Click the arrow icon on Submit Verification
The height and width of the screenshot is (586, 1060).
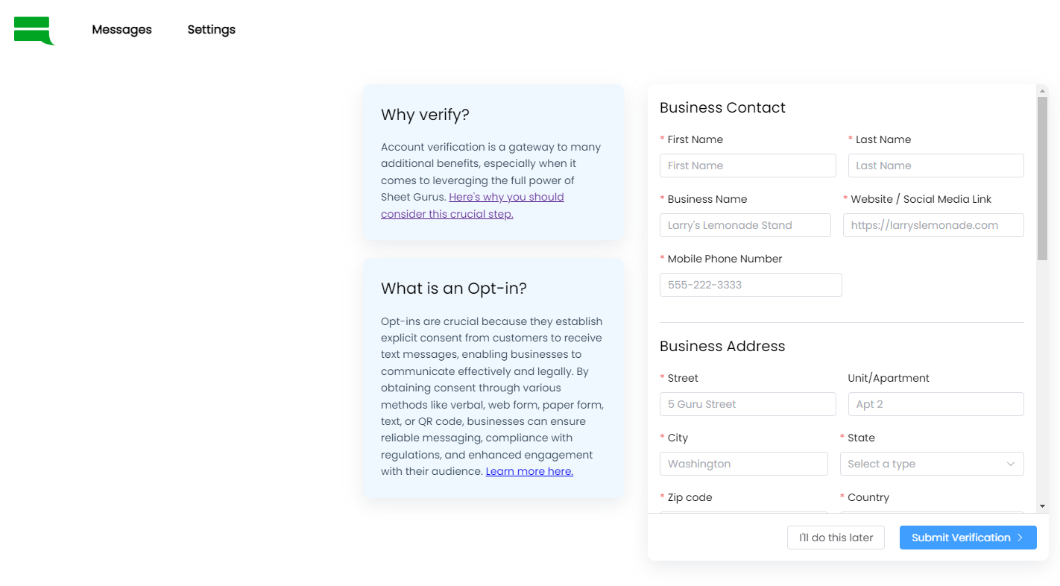click(1020, 538)
